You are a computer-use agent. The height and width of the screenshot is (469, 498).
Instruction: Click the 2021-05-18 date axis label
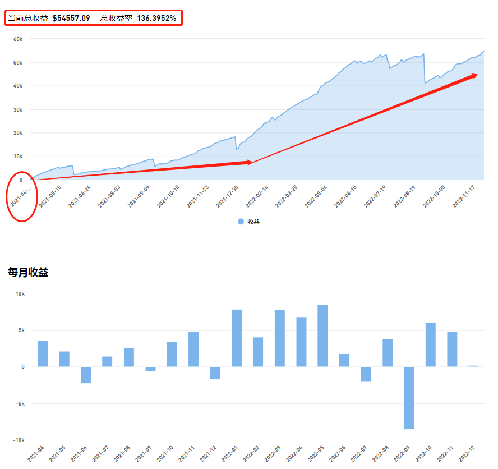(x=50, y=196)
